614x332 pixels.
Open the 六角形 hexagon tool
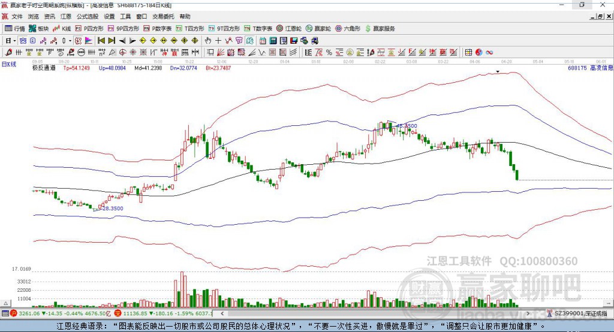(x=348, y=29)
